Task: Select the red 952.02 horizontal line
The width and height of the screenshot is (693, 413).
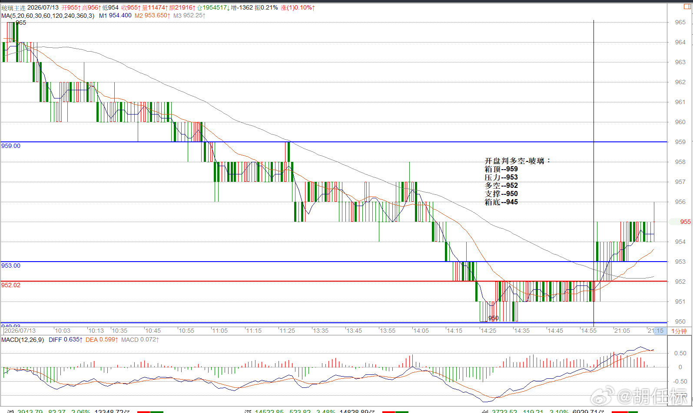Action: [x=334, y=282]
